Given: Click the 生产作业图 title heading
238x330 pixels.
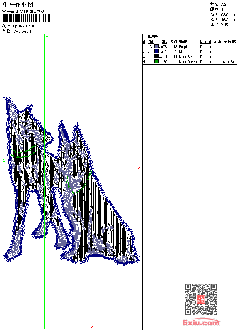Looking at the screenshot, I should [x=18, y=5].
